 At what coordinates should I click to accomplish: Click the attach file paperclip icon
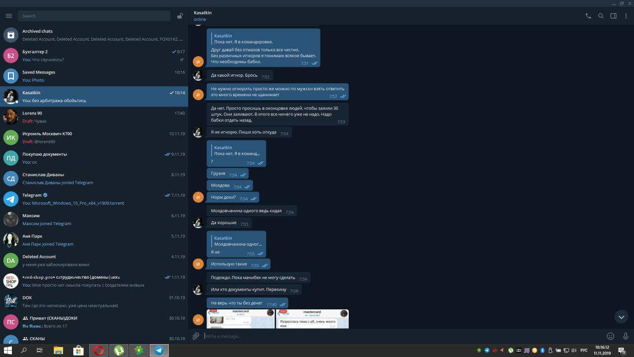(x=196, y=336)
